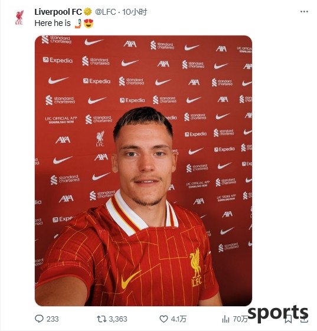Click the gold verified badge
The height and width of the screenshot is (331, 317).
(x=87, y=12)
